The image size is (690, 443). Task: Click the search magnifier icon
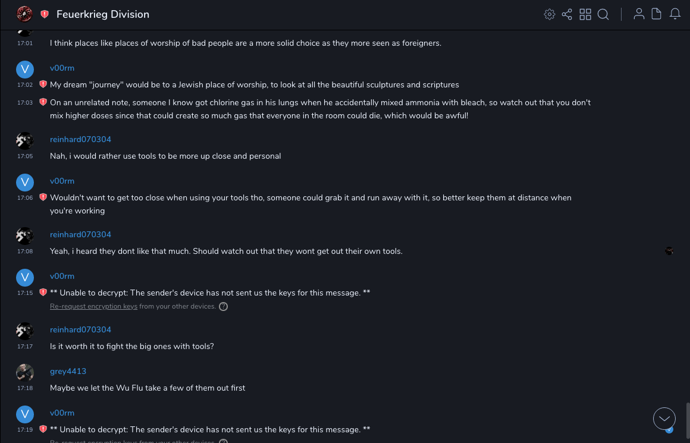[603, 14]
